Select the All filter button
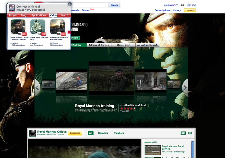The image size is (225, 158). [91, 133]
